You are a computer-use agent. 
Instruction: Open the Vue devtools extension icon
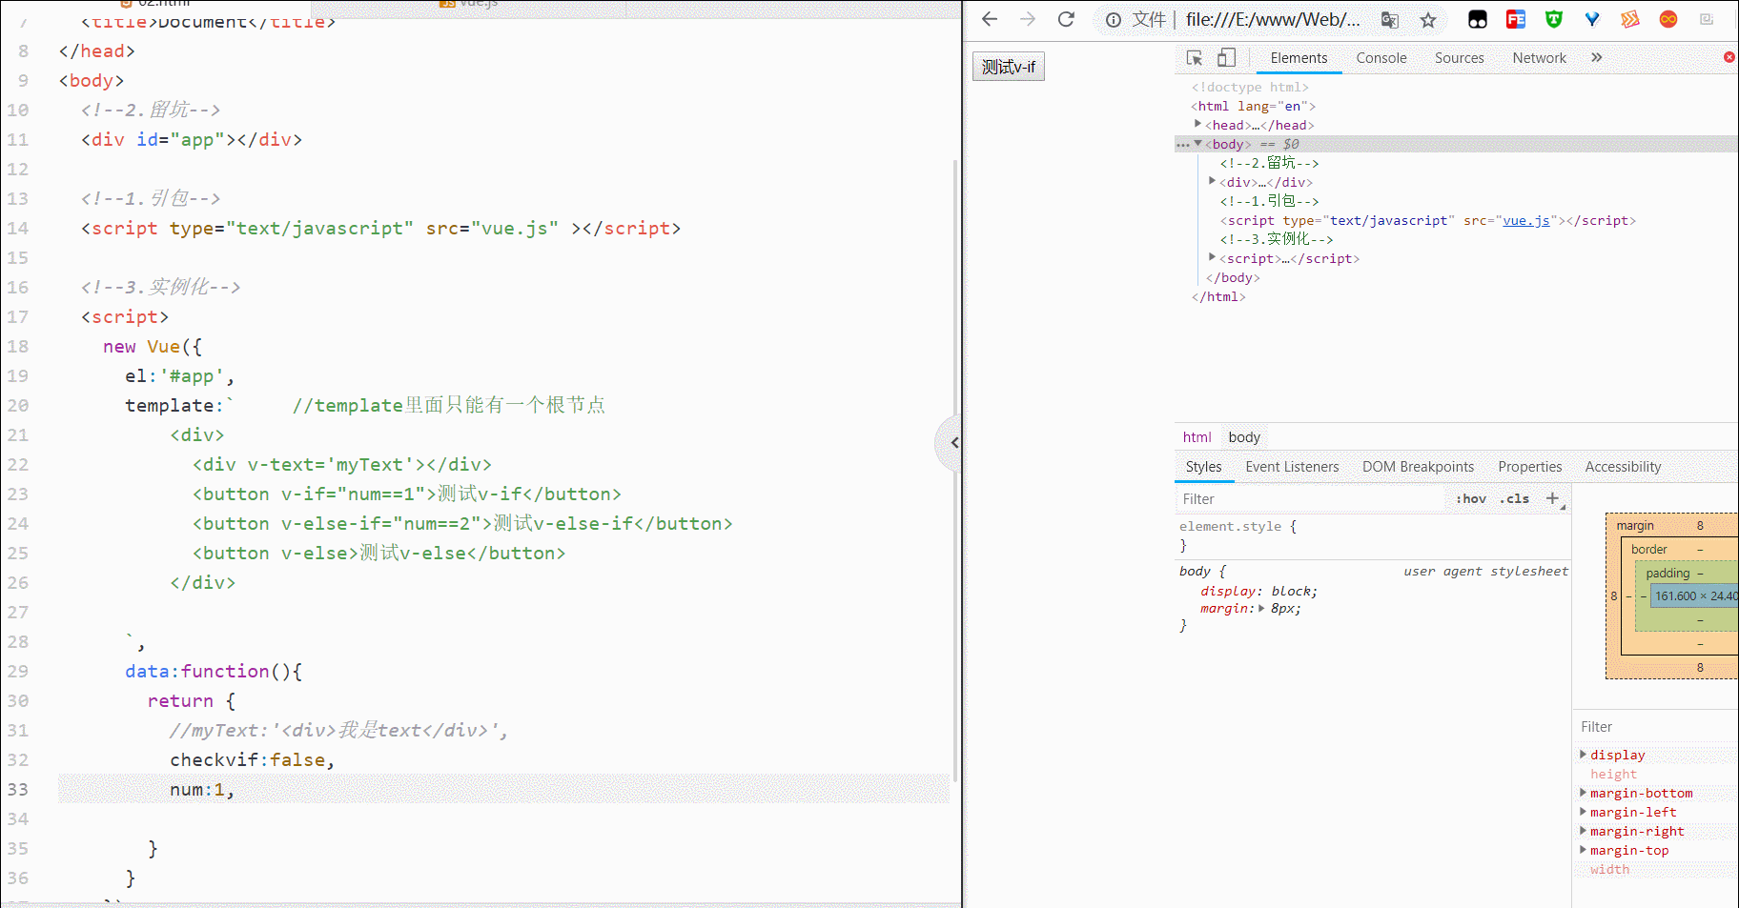[x=1592, y=19]
